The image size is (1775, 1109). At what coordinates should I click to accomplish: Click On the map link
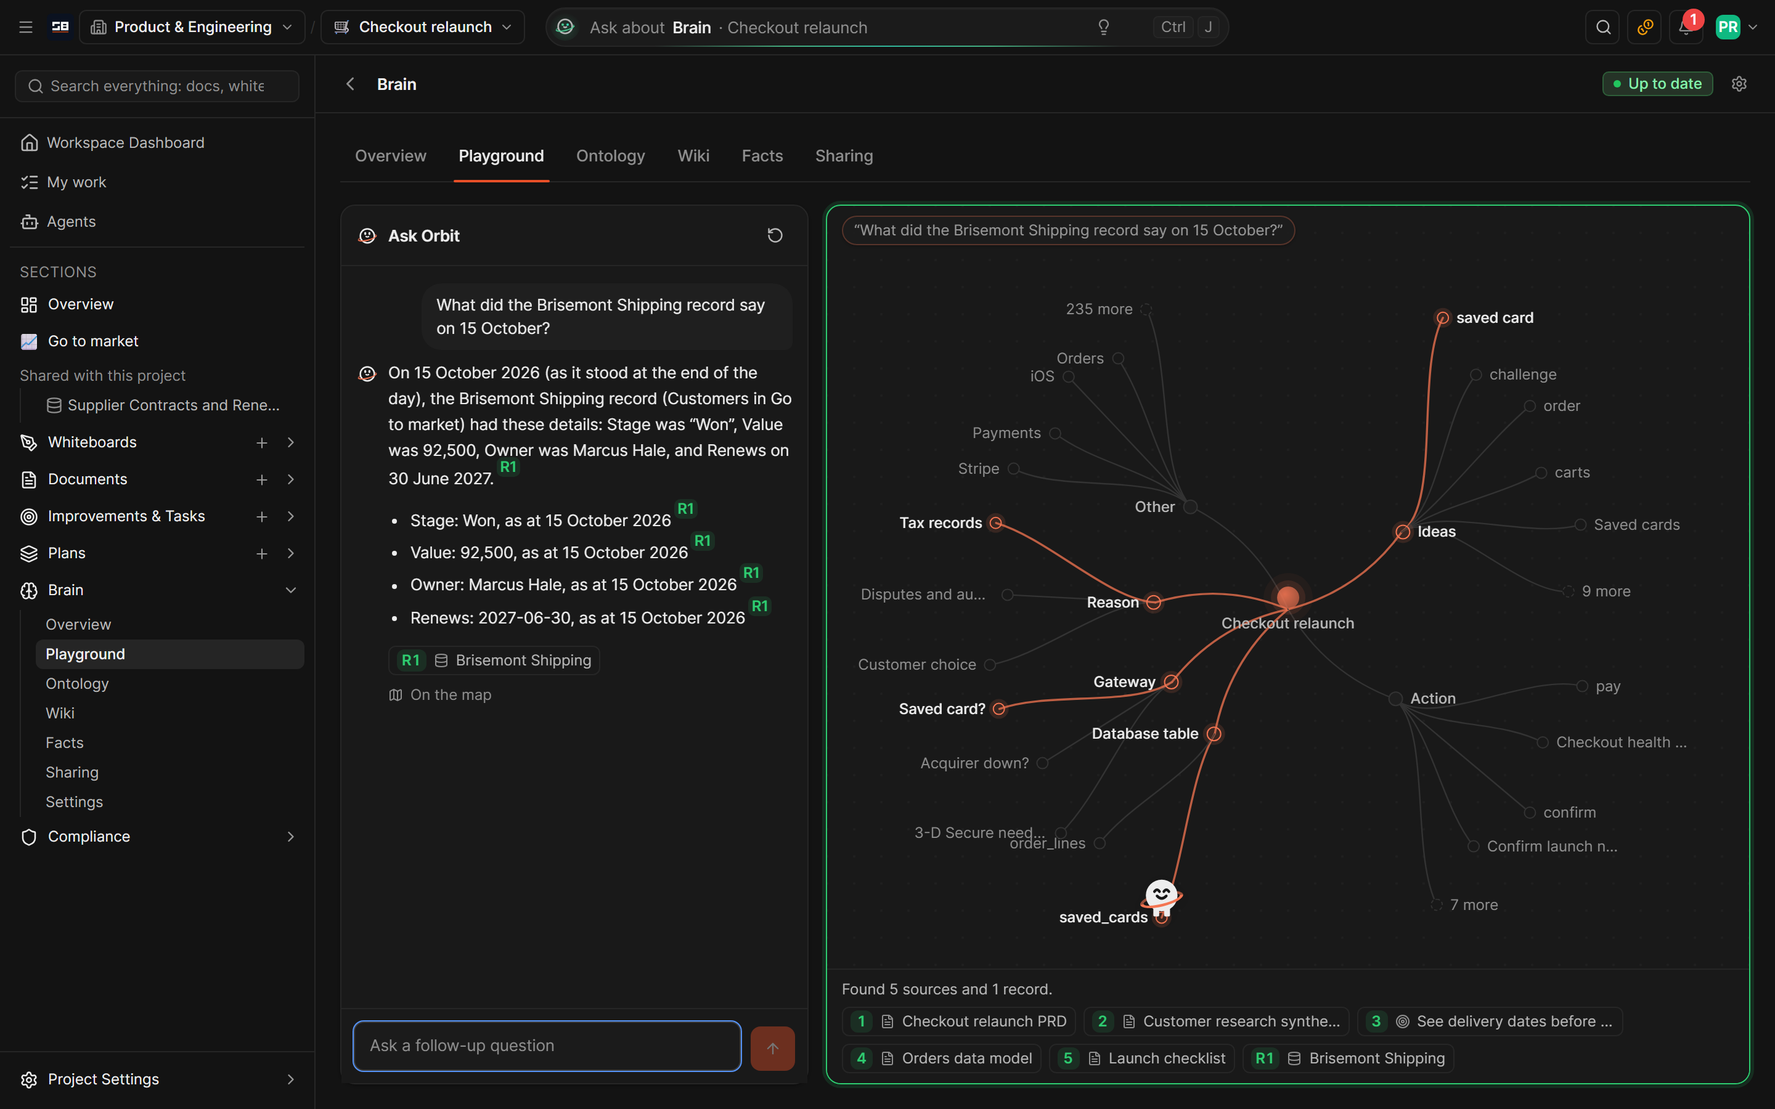440,694
